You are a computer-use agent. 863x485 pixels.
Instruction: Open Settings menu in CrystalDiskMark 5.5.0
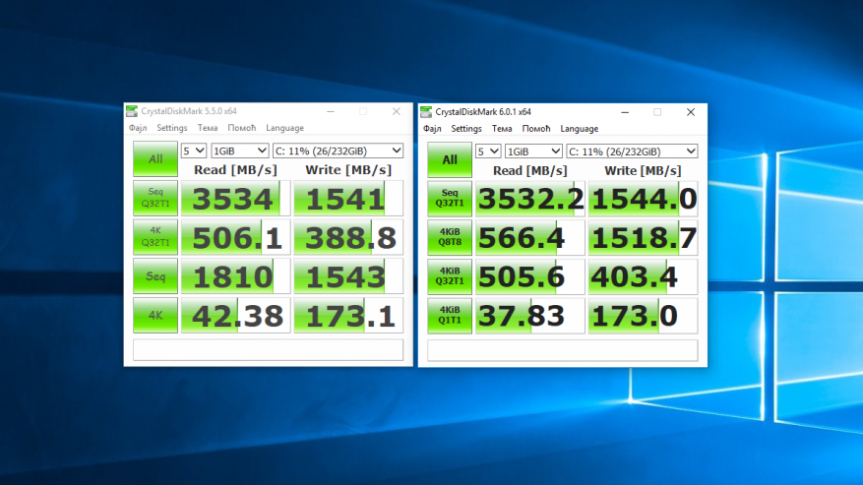coord(172,128)
